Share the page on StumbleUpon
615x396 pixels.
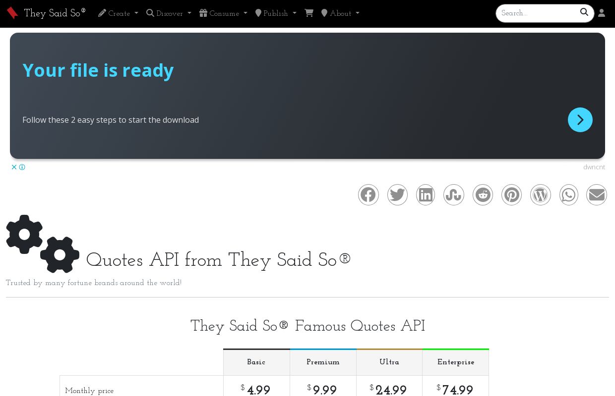(x=454, y=195)
